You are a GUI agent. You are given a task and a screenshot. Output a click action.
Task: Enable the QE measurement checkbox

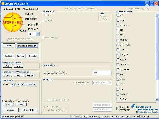[118, 30]
